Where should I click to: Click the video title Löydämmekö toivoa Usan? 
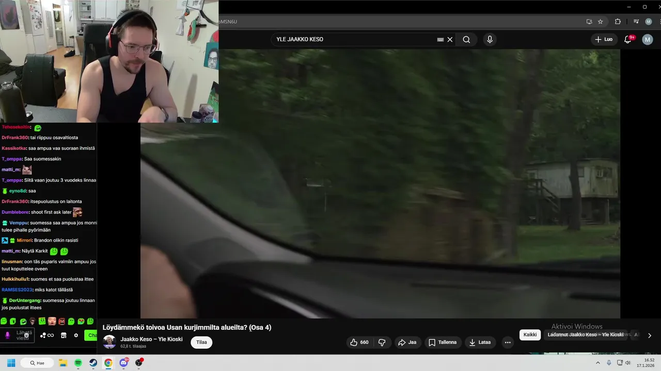click(187, 327)
